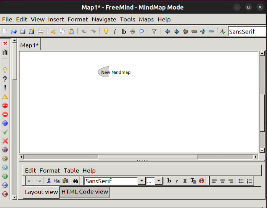Click the New map toolbar icon
This screenshot has height=208, width=267.
click(x=5, y=32)
